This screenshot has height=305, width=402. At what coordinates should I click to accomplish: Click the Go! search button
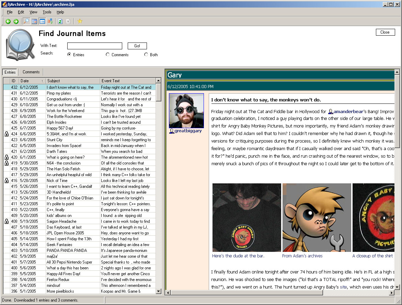pyautogui.click(x=137, y=46)
